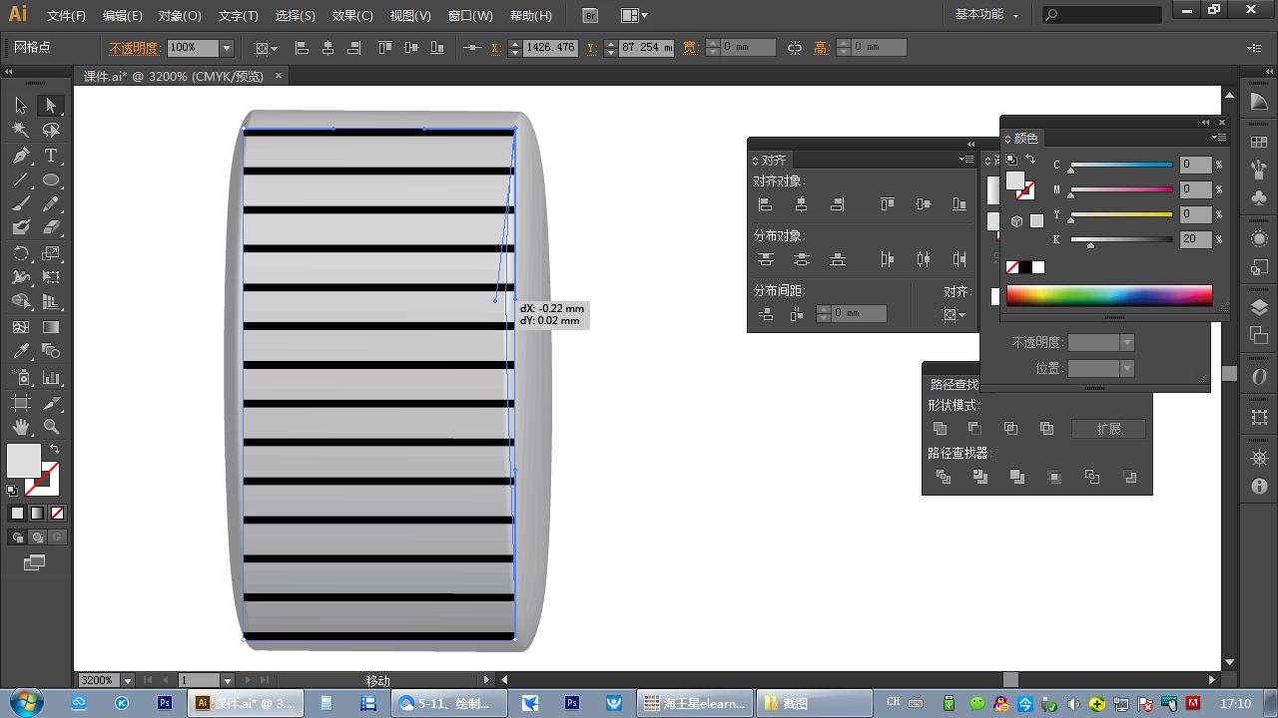This screenshot has width=1278, height=718.
Task: Open the arrange documents dropdown
Action: coord(634,16)
